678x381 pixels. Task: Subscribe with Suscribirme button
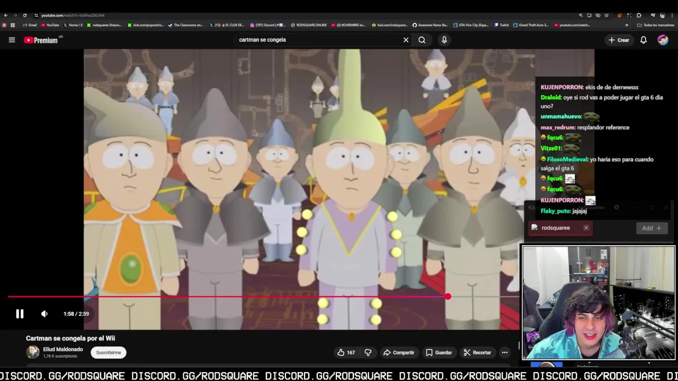109,352
